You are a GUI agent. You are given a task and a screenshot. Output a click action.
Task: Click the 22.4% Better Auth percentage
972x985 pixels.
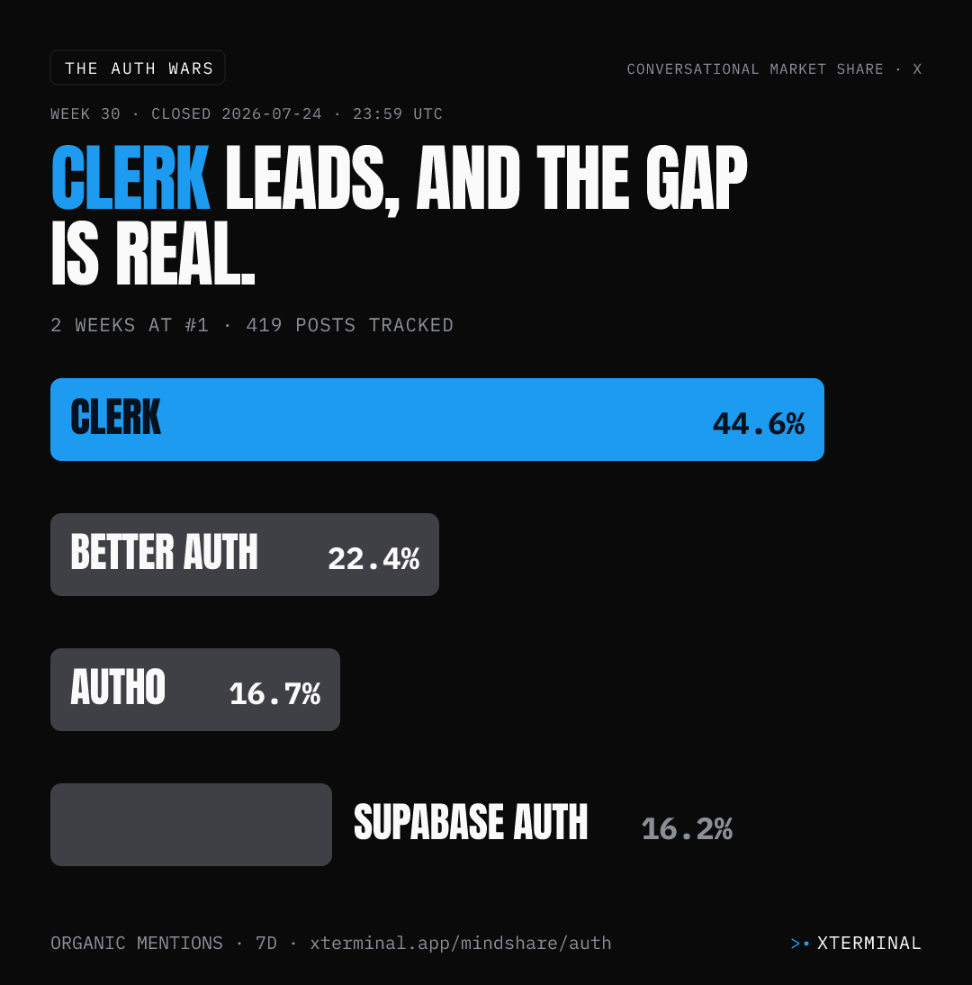coord(373,559)
